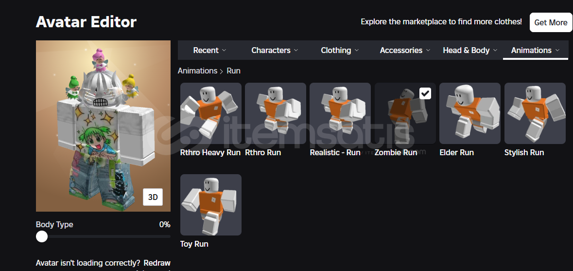Expand the Recent dropdown chevron
Viewport: 573px width, 271px height.
224,50
